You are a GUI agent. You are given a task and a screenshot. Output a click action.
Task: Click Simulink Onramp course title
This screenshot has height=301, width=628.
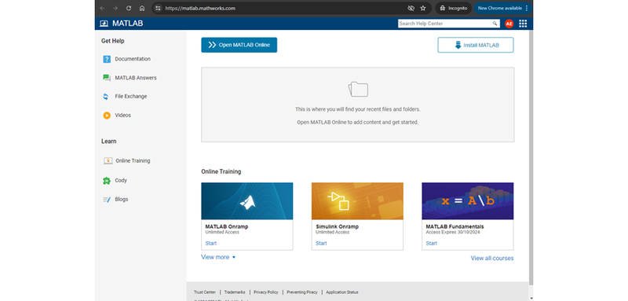coord(338,226)
